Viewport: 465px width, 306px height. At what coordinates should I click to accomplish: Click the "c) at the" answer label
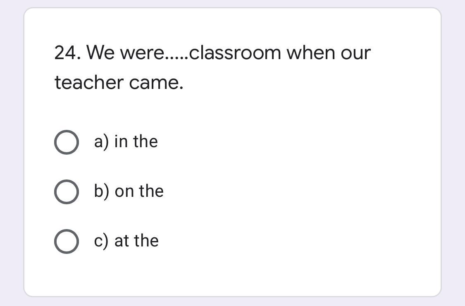(x=126, y=241)
